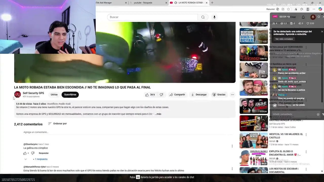Dislike the comment La gallina era cómplice
This screenshot has width=324, height=182.
33,153
